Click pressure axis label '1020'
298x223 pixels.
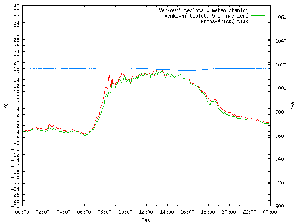point(281,65)
